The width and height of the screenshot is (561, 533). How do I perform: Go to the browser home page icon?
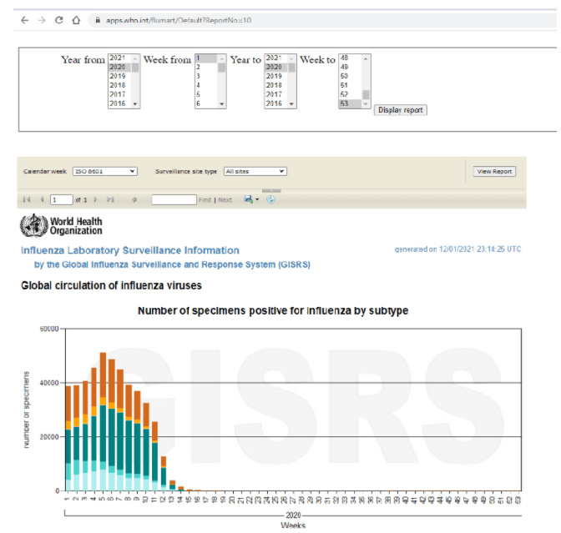point(76,20)
